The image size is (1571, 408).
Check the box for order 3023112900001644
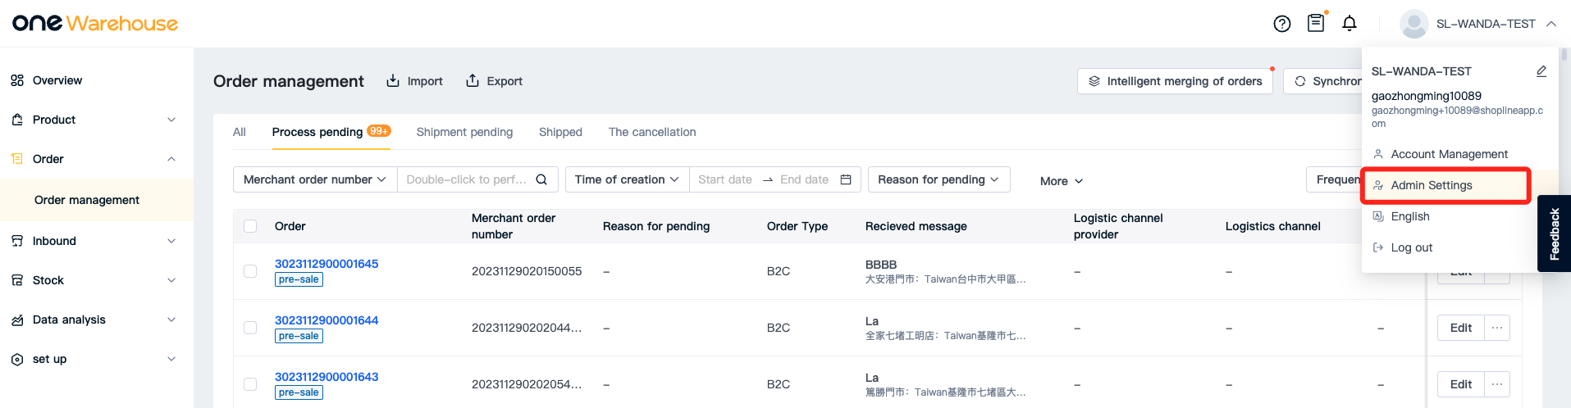(x=250, y=328)
